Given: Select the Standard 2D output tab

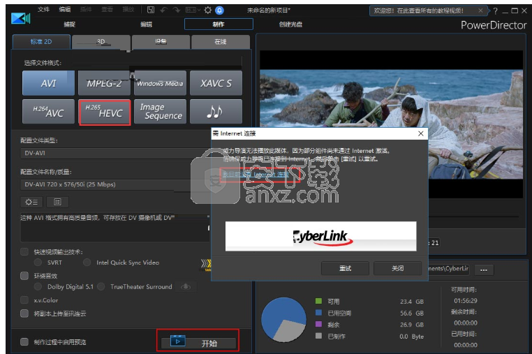Looking at the screenshot, I should click(41, 42).
